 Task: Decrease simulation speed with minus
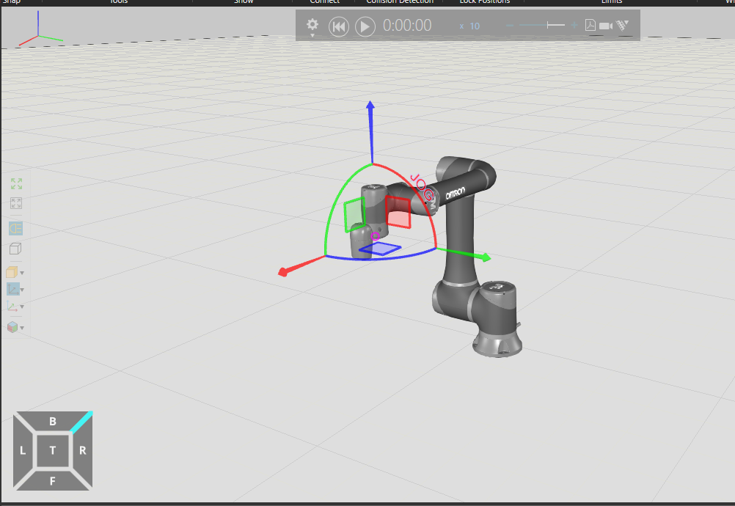click(510, 25)
